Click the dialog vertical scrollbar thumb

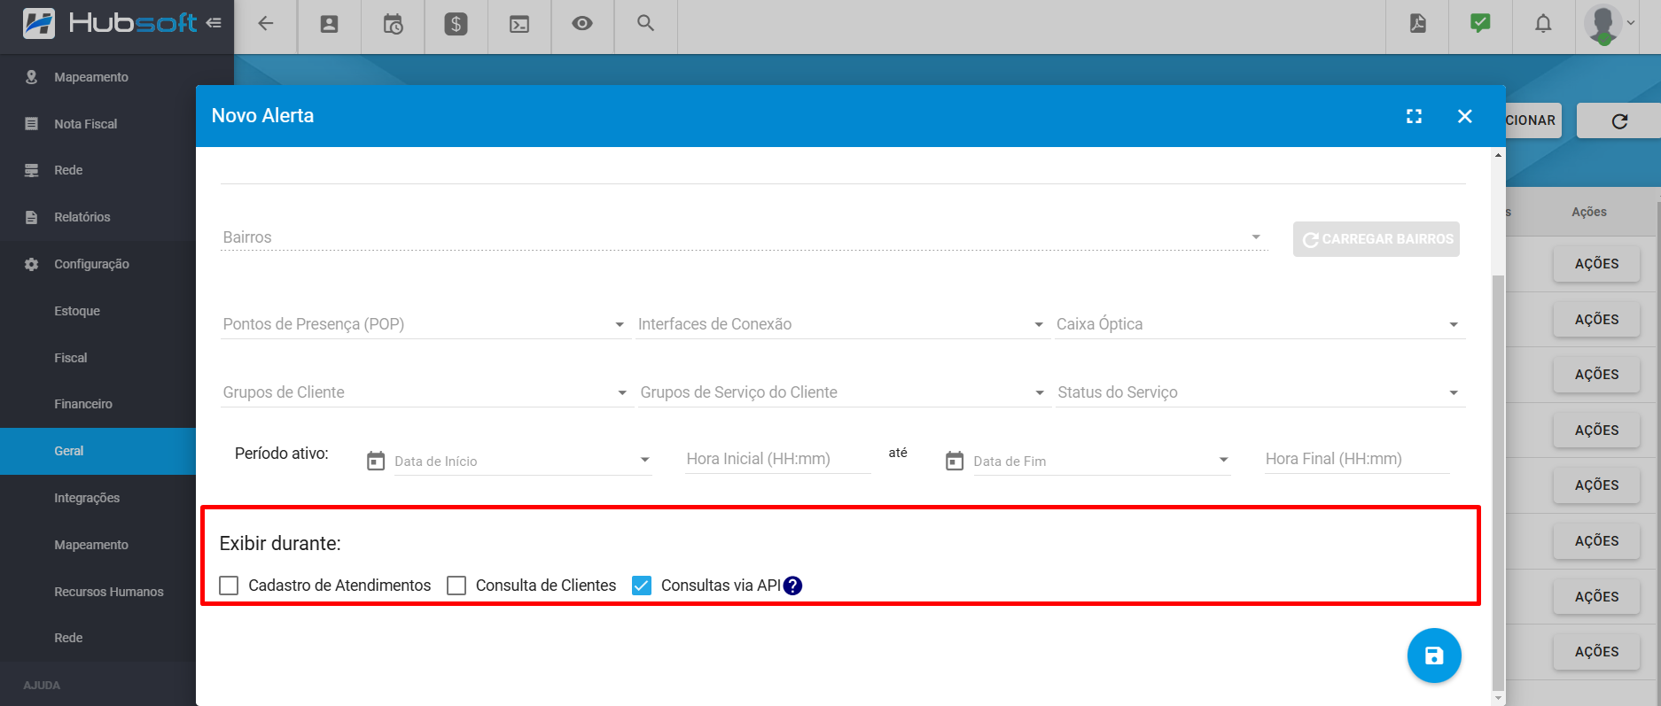1498,483
